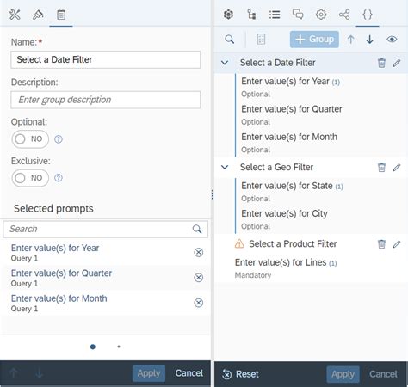Toggle the eye visibility icon

[x=392, y=40]
